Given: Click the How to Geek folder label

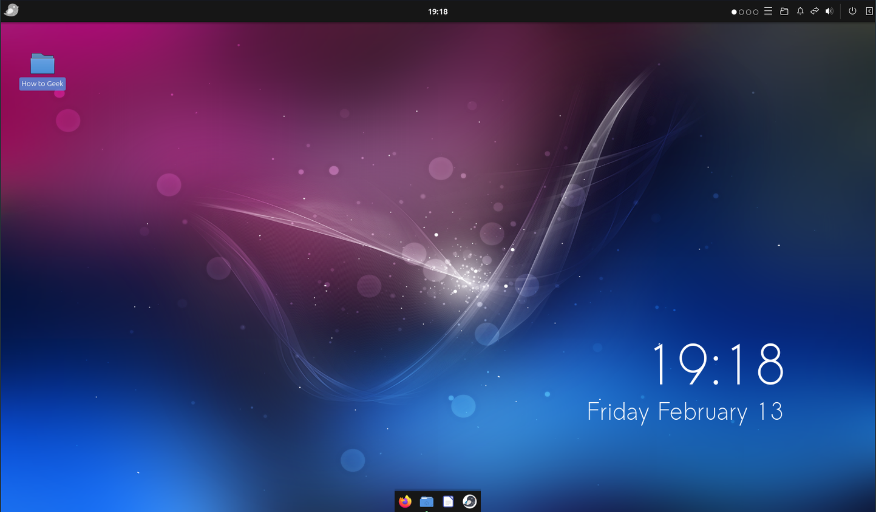Looking at the screenshot, I should click(42, 84).
